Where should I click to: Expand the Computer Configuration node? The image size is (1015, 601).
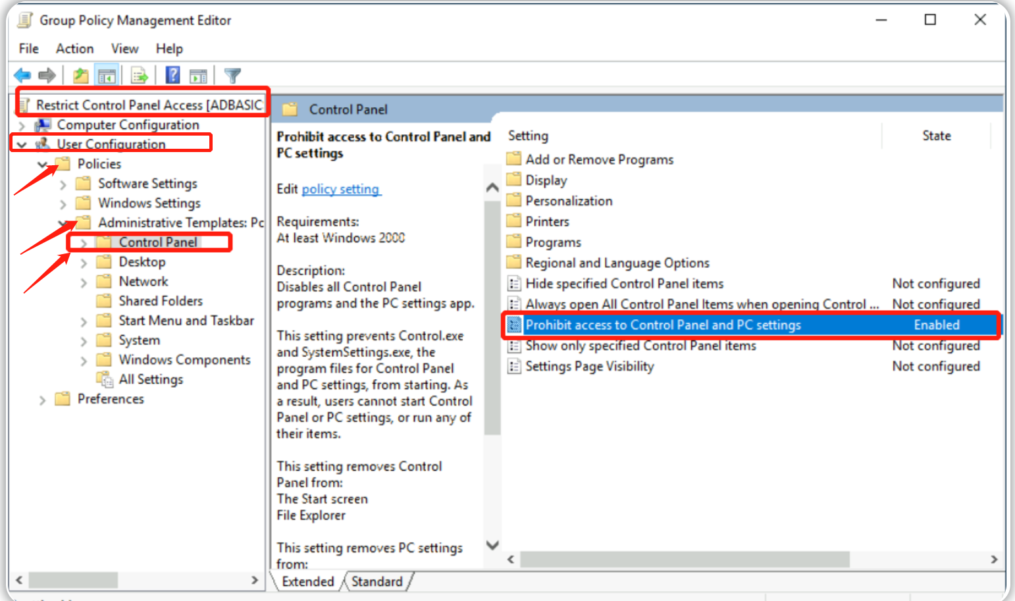tap(22, 125)
